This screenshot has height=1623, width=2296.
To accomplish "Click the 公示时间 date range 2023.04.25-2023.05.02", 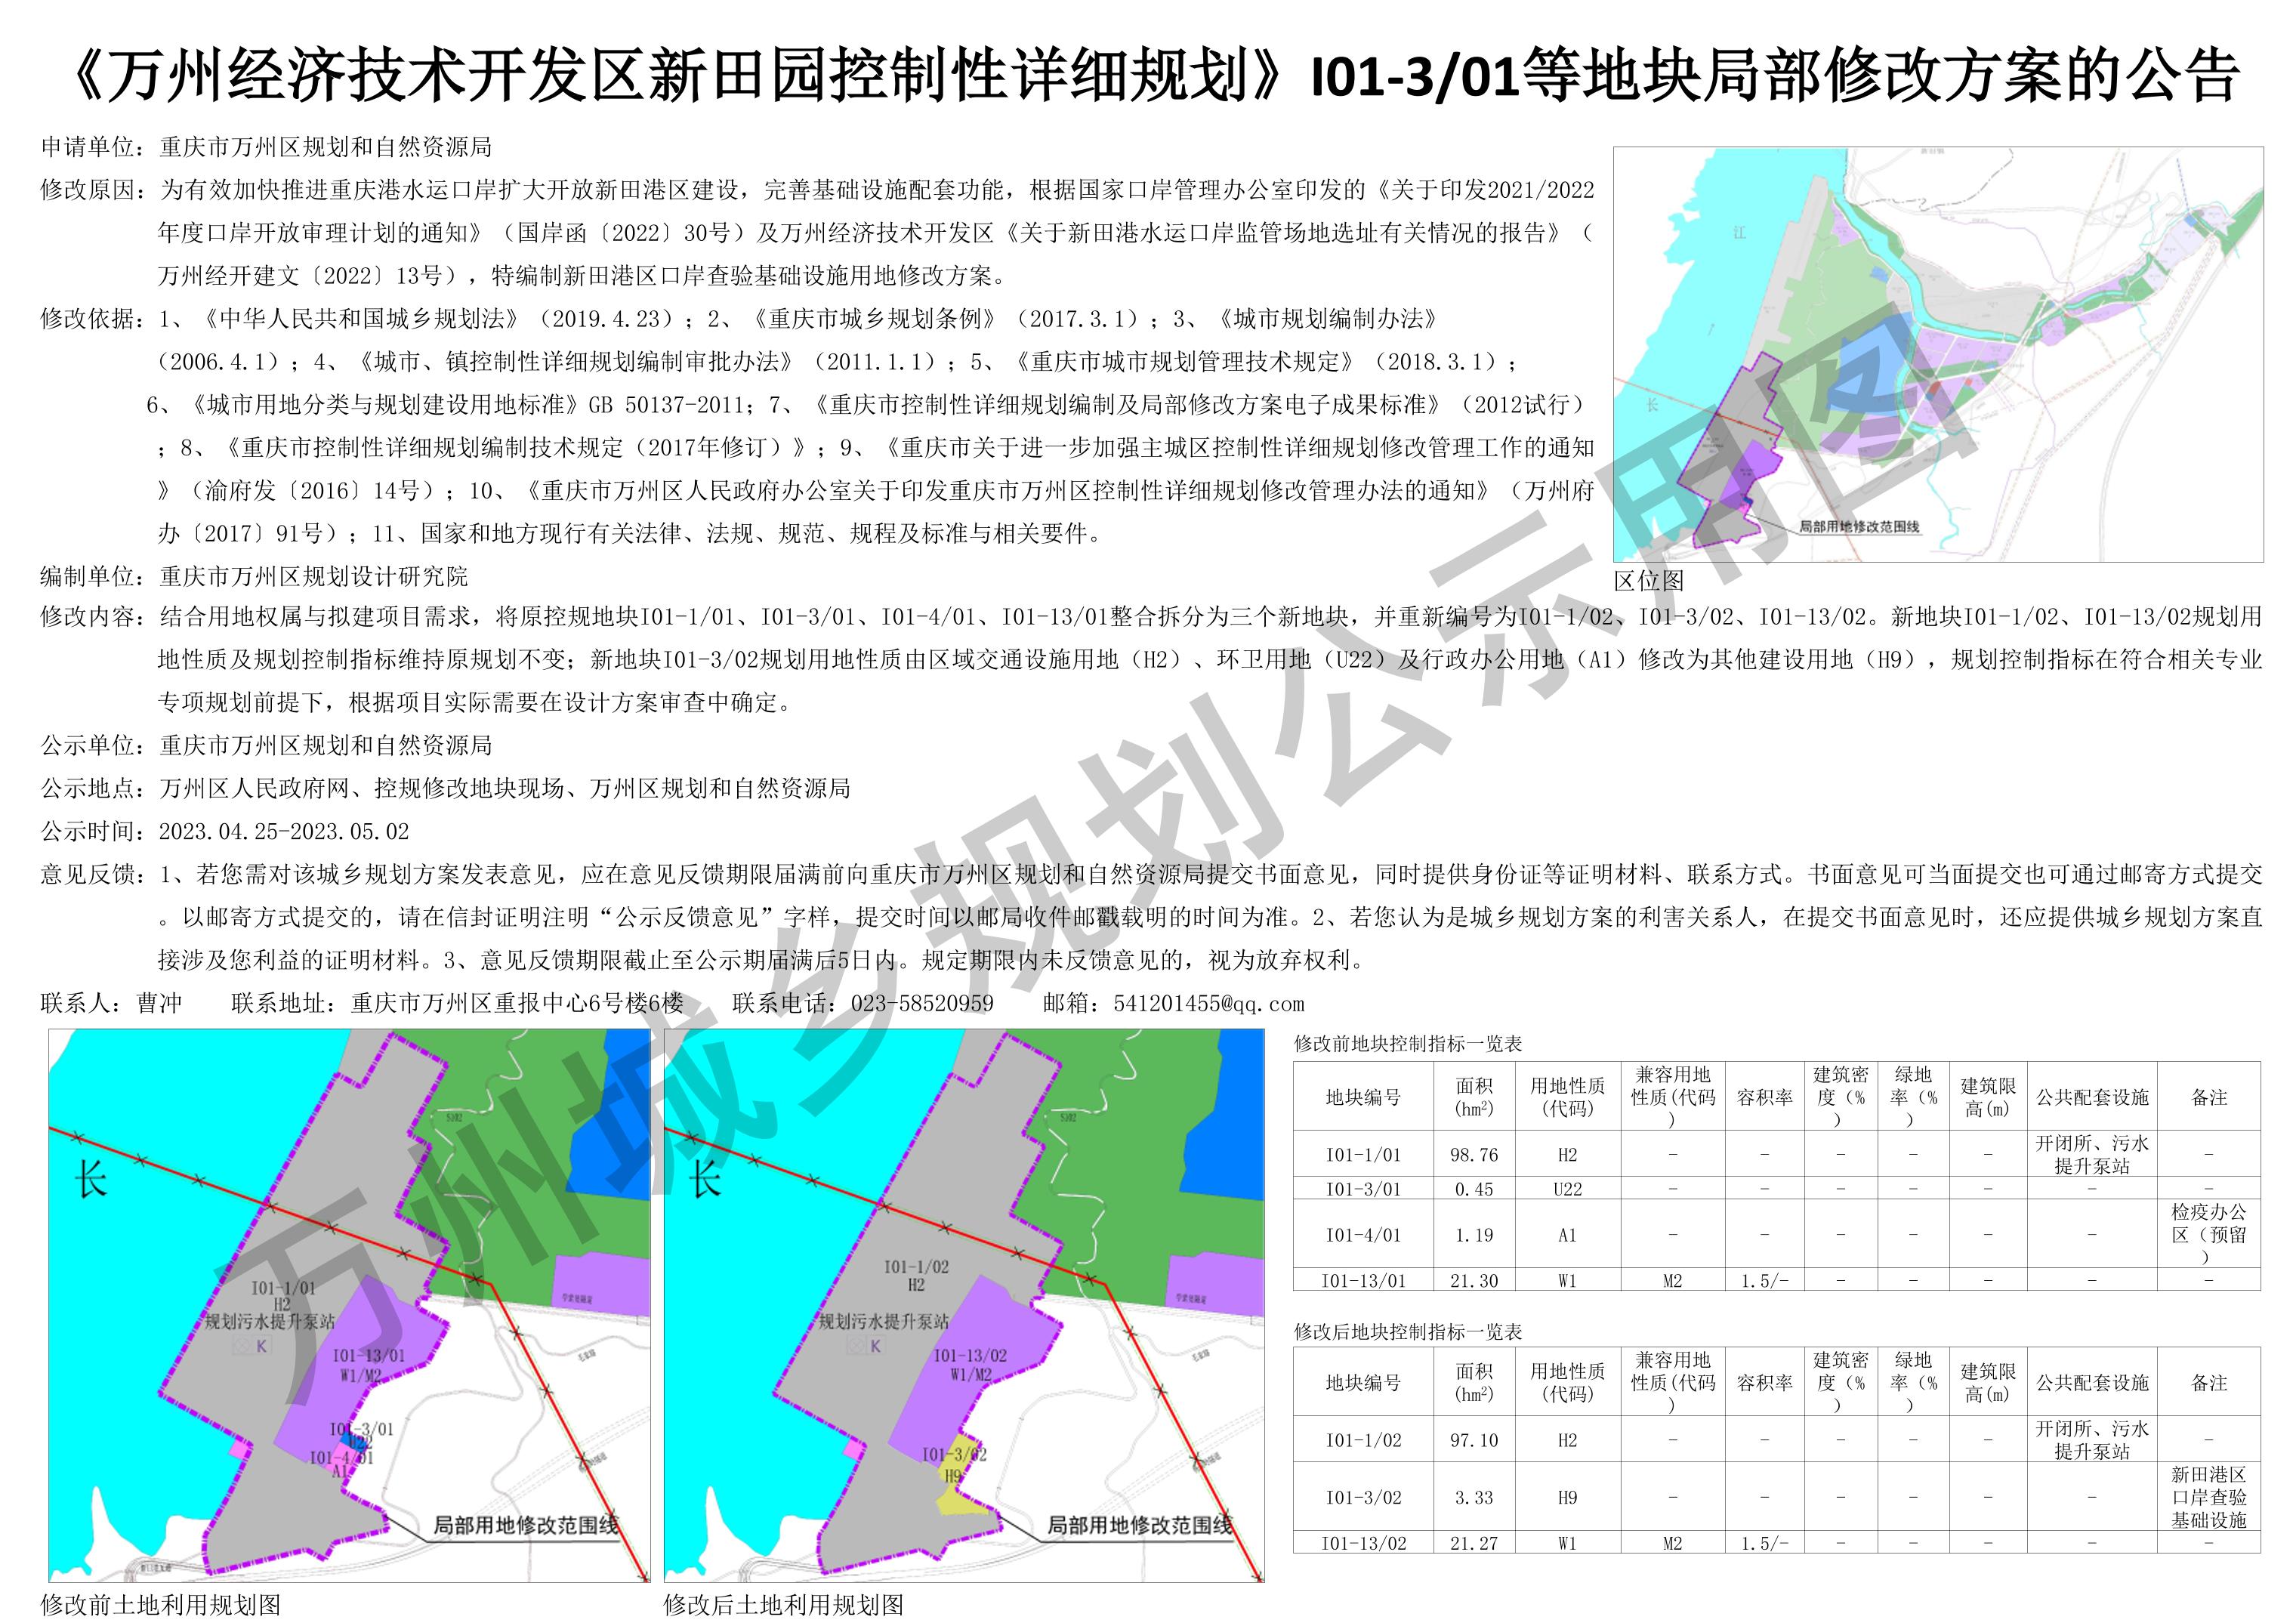I will click(284, 831).
